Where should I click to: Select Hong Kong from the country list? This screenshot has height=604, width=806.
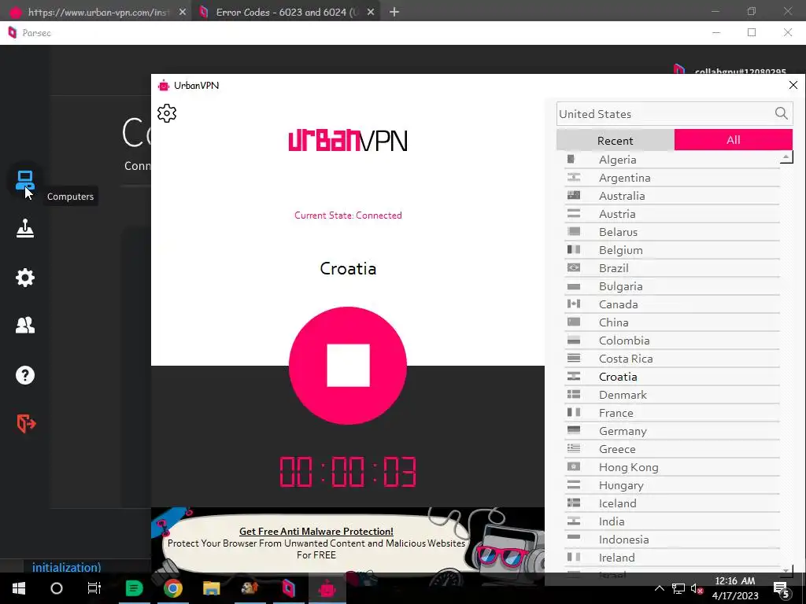[672, 467]
